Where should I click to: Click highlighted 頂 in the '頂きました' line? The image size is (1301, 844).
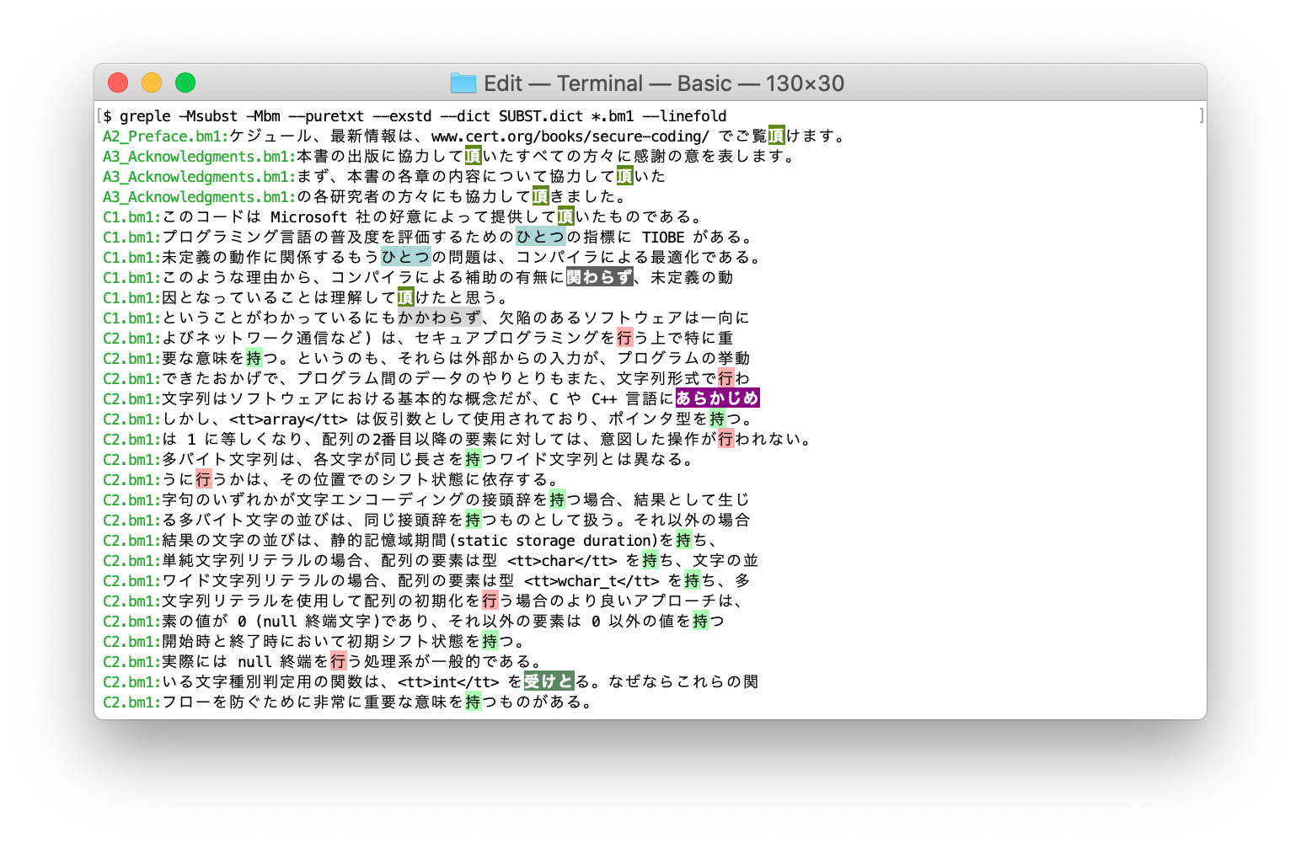(x=541, y=197)
